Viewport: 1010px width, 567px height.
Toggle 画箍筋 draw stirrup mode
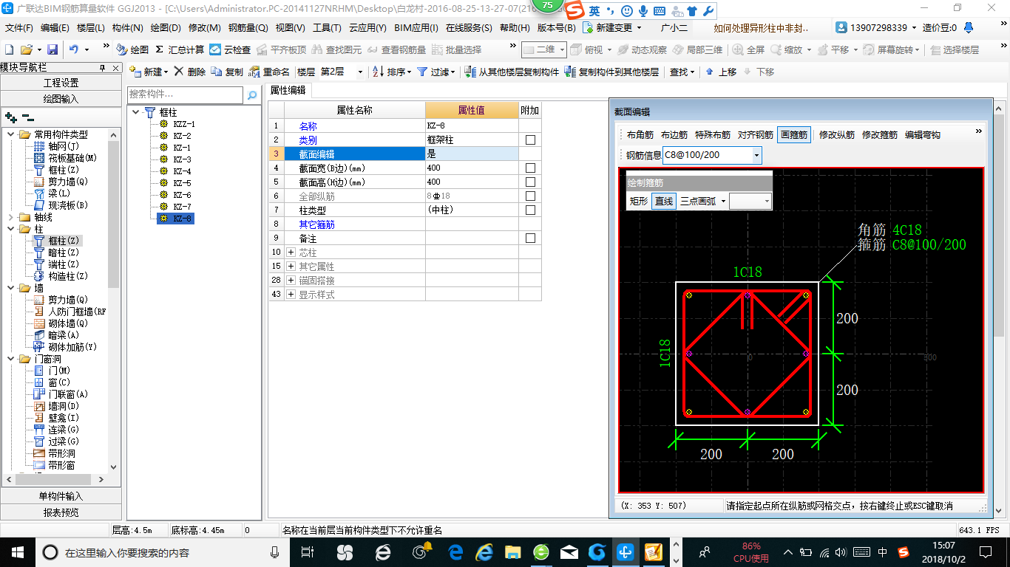point(795,135)
